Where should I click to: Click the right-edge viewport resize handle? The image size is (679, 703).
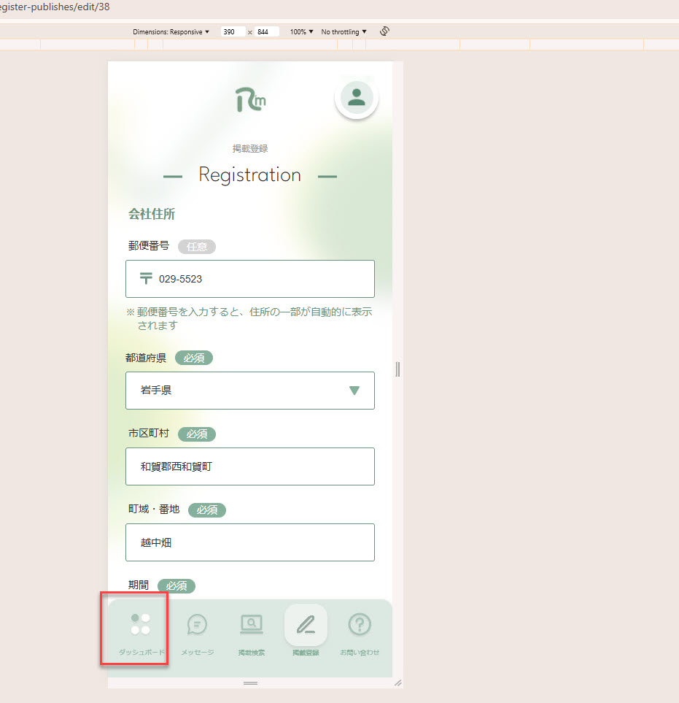[x=397, y=369]
